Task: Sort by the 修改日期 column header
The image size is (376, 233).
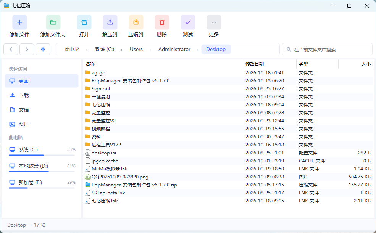Action: click(270, 64)
